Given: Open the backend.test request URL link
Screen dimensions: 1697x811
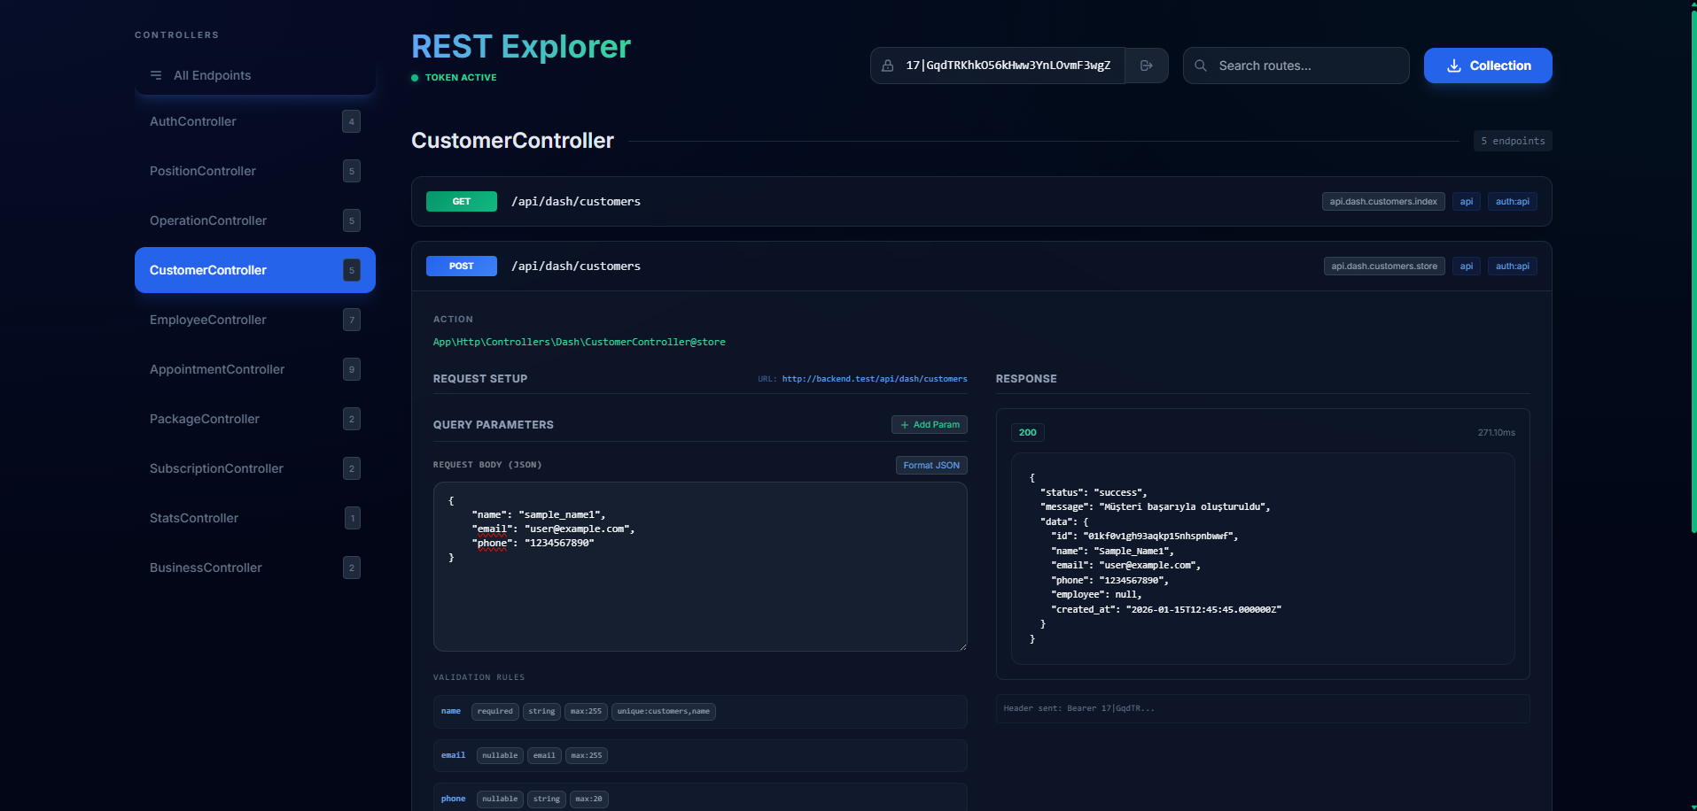Looking at the screenshot, I should [x=875, y=378].
